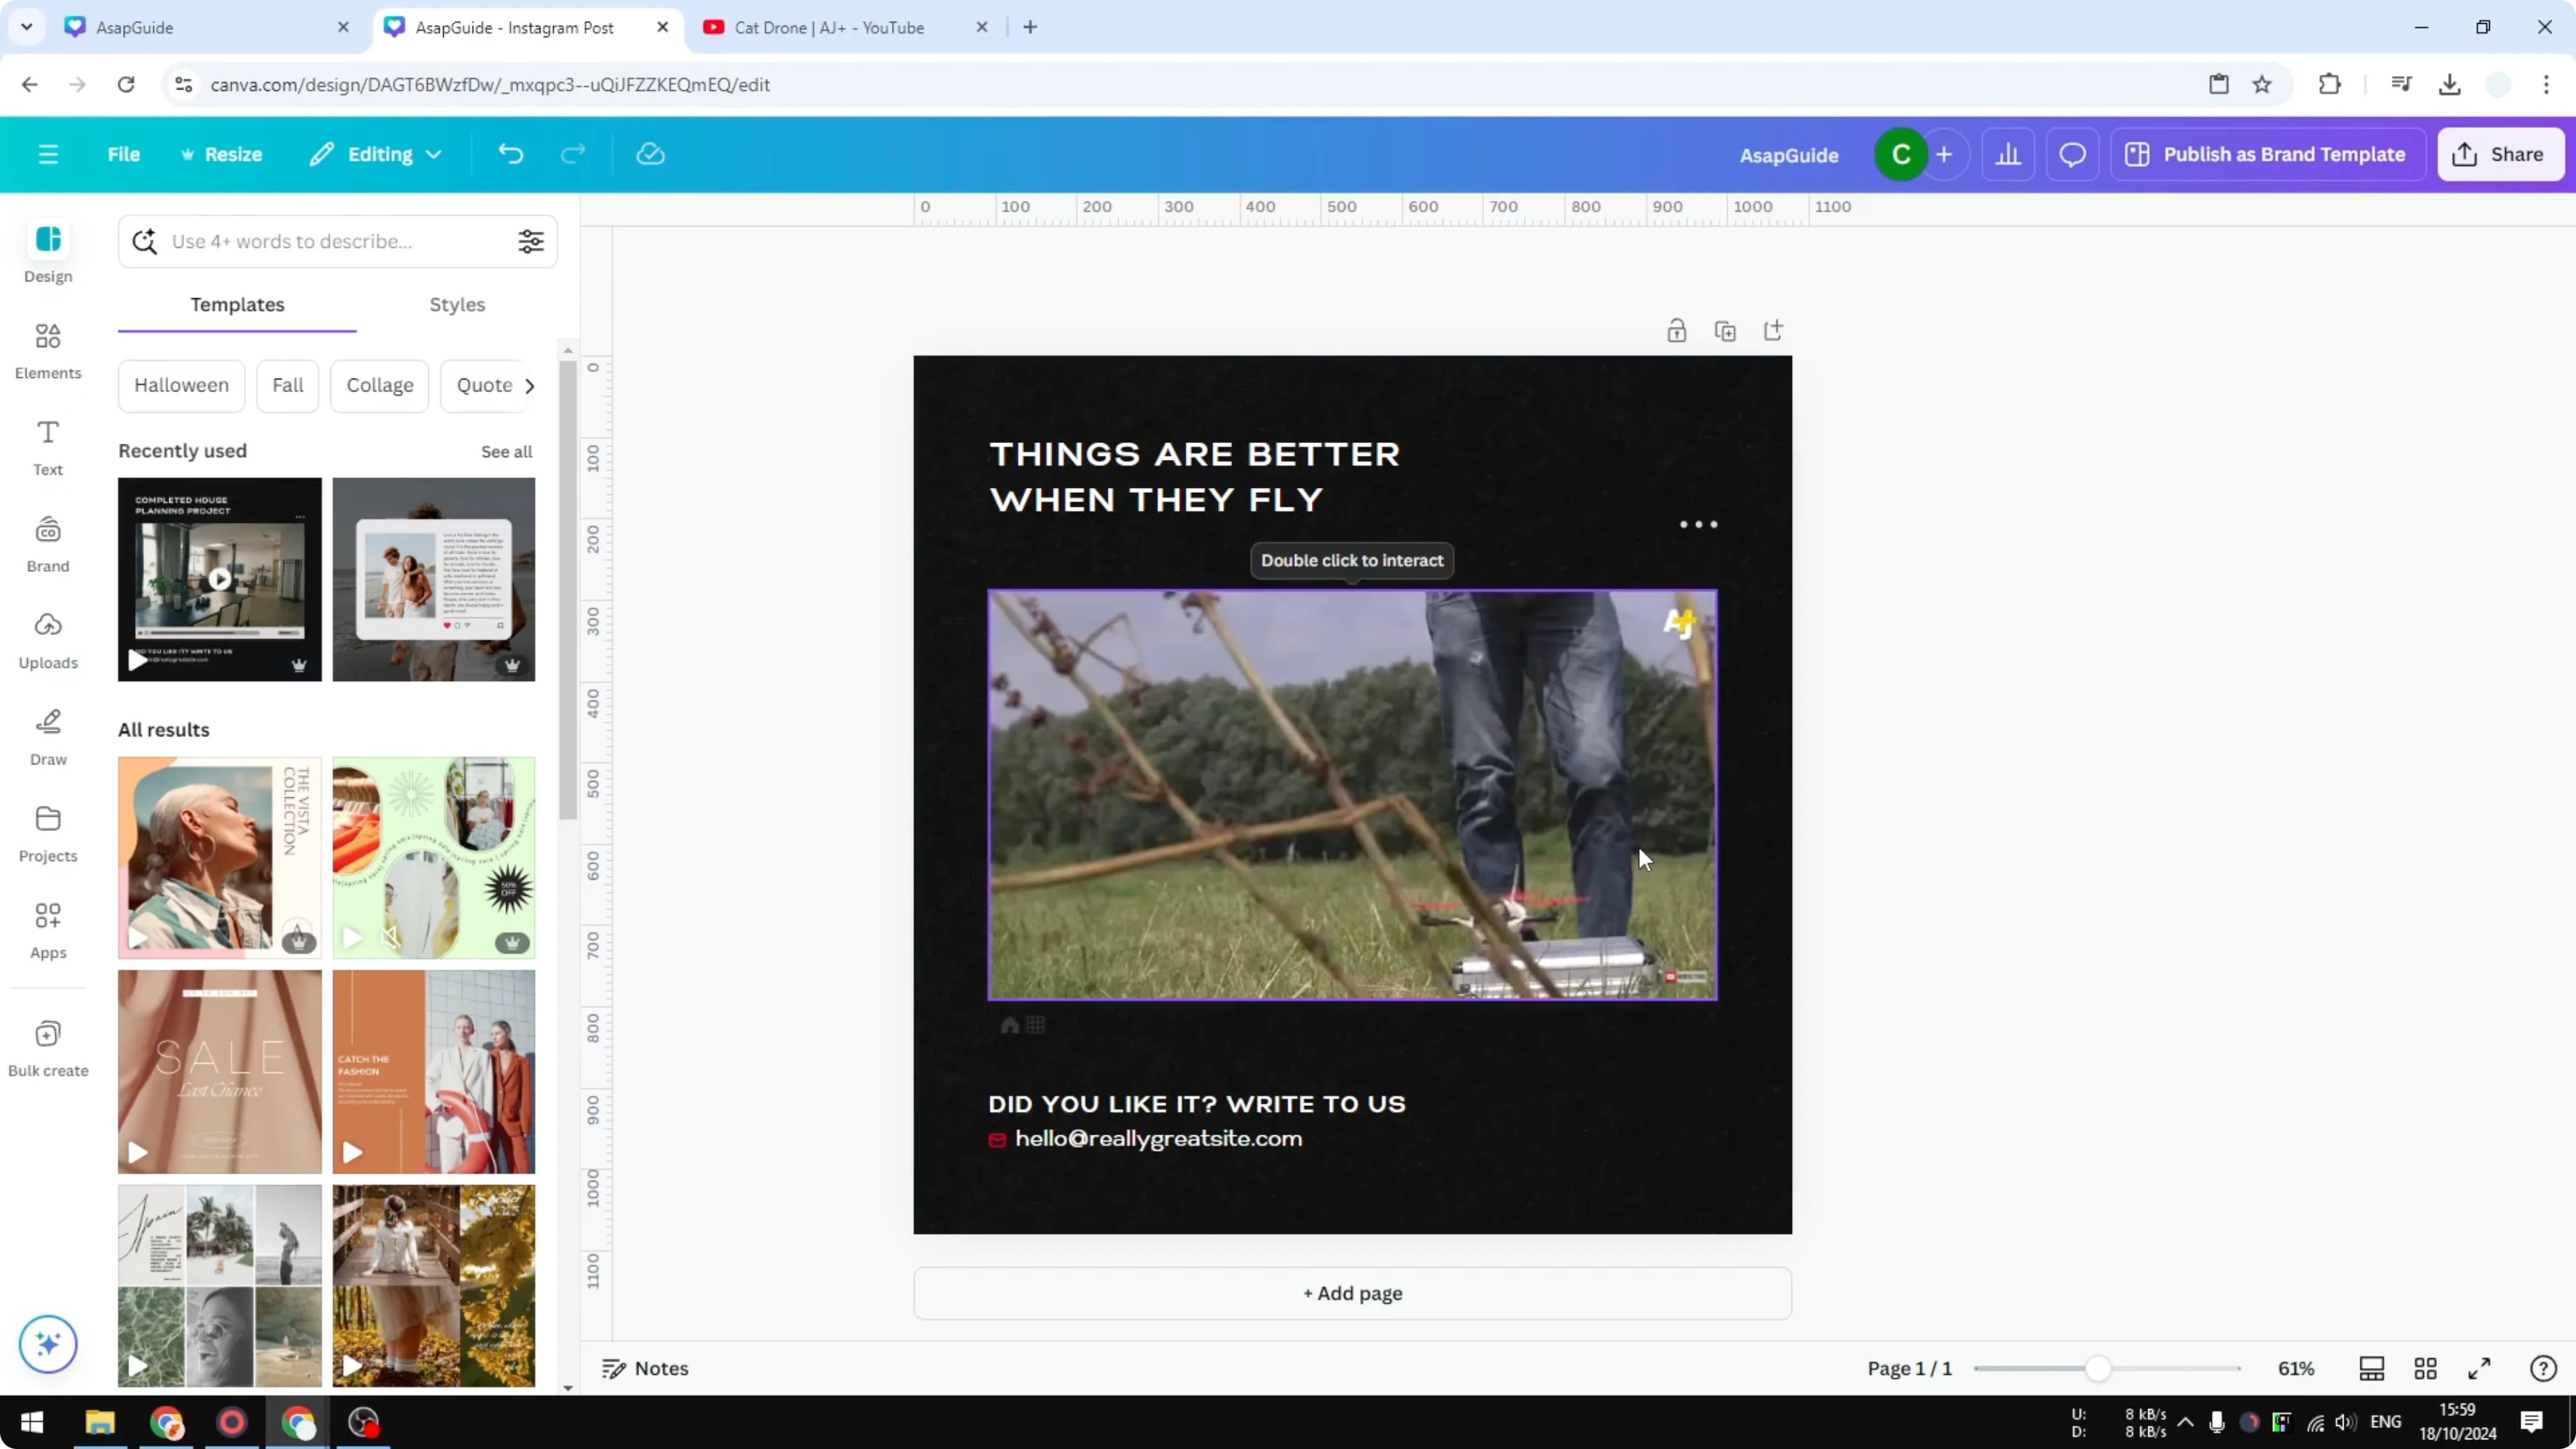Select the Draw tool
Screen dimensions: 2576x1449
point(47,737)
